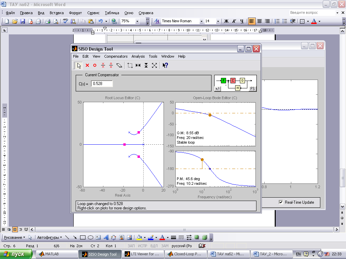Click the +/- feedback sign button
The height and width of the screenshot is (259, 346).
coord(218,89)
